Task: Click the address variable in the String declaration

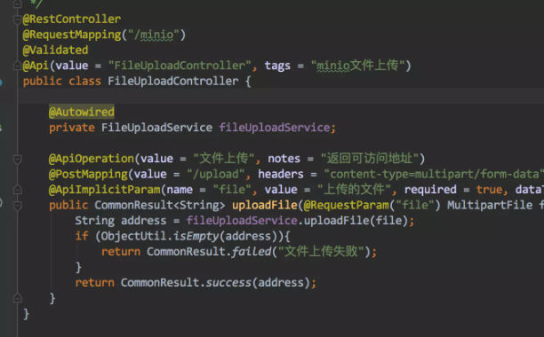Action: (x=144, y=221)
